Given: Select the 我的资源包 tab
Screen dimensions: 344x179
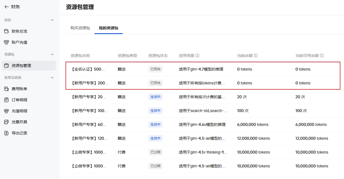Looking at the screenshot, I should (109, 28).
